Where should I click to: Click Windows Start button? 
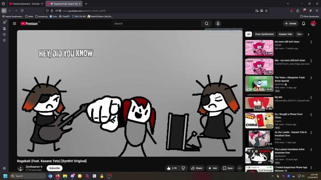click(x=5, y=176)
